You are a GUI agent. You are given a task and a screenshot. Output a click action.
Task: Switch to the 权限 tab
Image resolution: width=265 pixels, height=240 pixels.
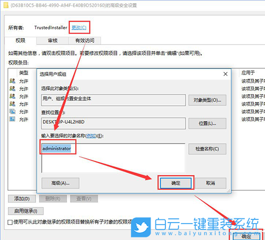21,41
